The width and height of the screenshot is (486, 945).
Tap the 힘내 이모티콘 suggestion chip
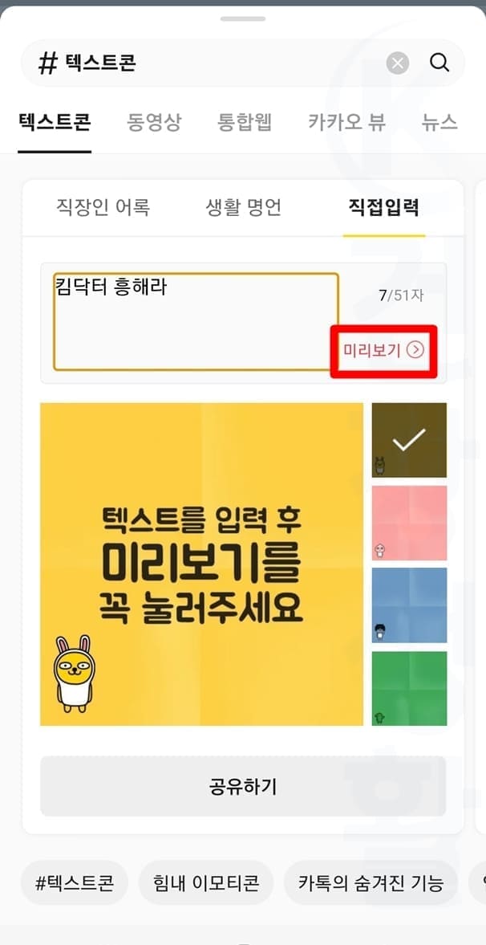click(206, 883)
